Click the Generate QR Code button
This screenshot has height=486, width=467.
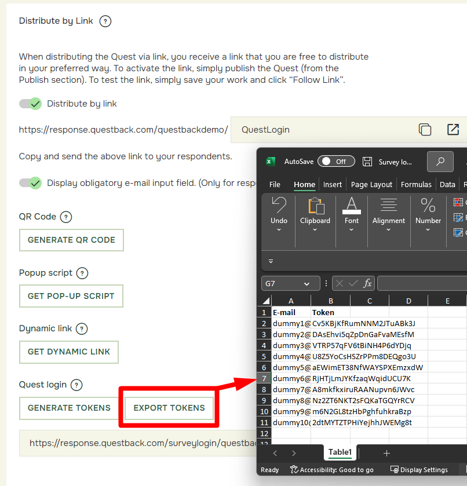(x=71, y=240)
